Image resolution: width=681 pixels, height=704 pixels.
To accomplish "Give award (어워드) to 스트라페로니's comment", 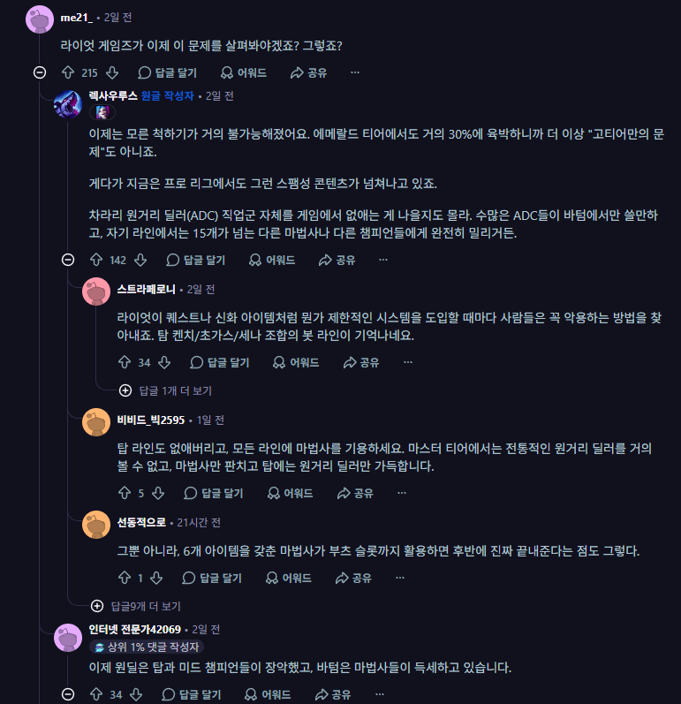I will [296, 362].
